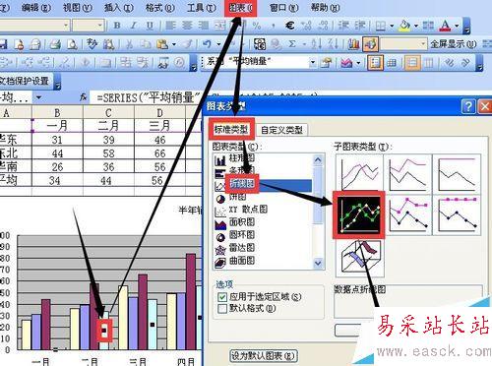Toggle Underline formatting button
Screen dimensions: 492x366
(150, 26)
